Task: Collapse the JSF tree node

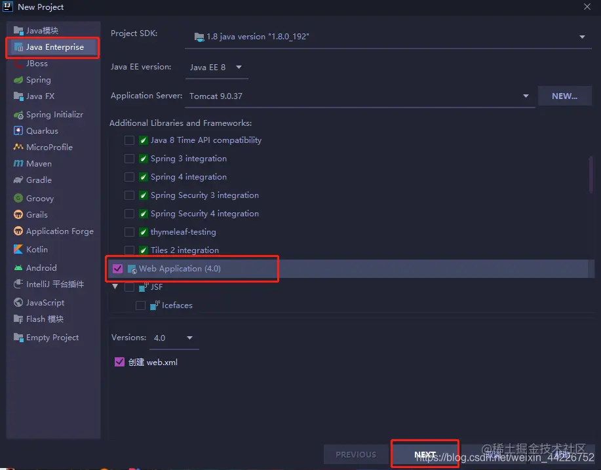Action: (115, 286)
